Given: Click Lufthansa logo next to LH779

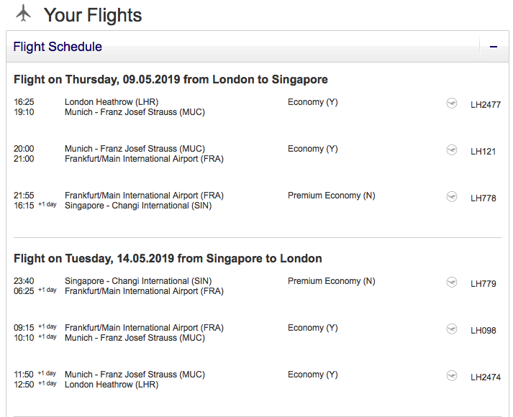Looking at the screenshot, I should tap(452, 283).
